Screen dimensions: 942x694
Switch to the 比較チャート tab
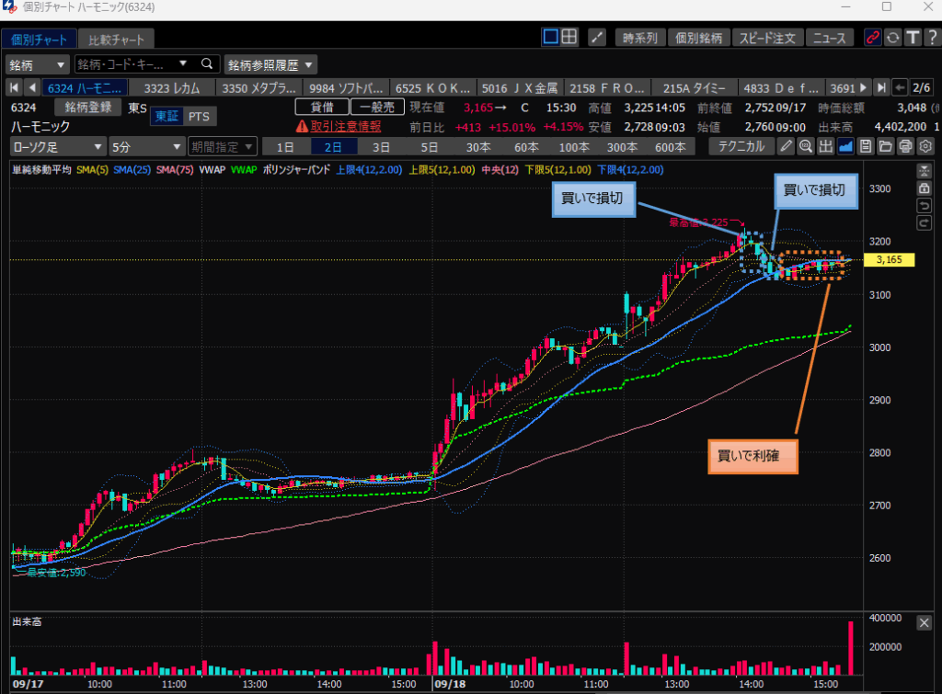116,40
